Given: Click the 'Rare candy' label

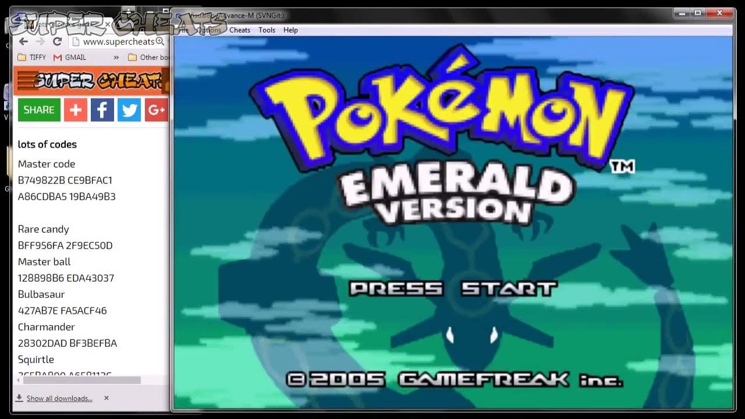Looking at the screenshot, I should (44, 229).
